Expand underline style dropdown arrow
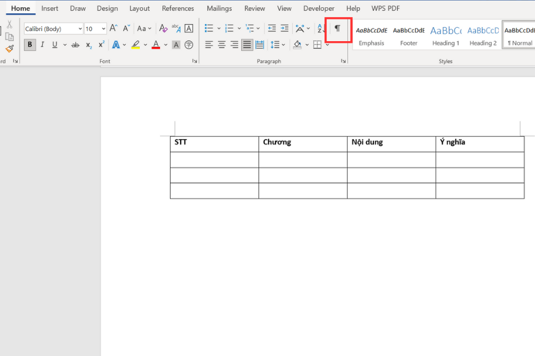The image size is (535, 356). [65, 44]
